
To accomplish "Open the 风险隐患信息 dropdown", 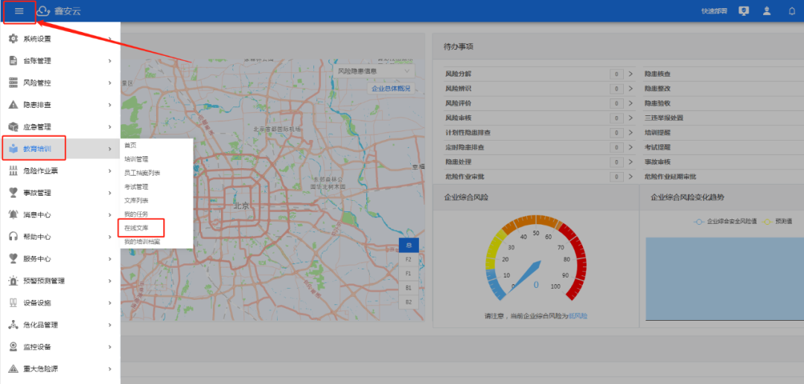I will pyautogui.click(x=375, y=71).
